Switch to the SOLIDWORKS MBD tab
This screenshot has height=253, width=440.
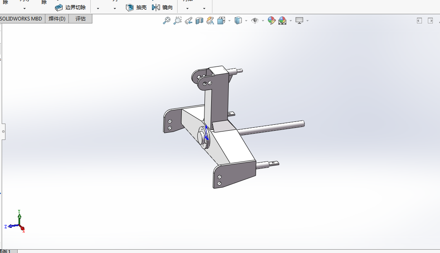pyautogui.click(x=22, y=19)
